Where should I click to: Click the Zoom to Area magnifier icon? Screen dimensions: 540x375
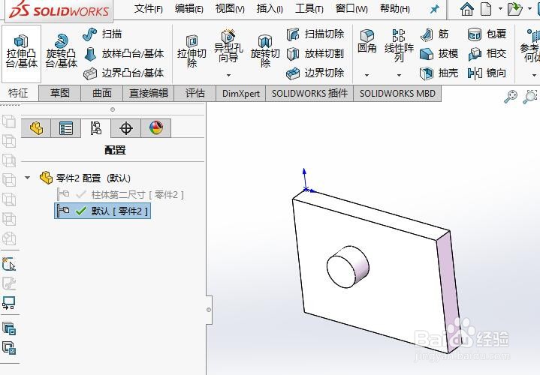pos(530,97)
